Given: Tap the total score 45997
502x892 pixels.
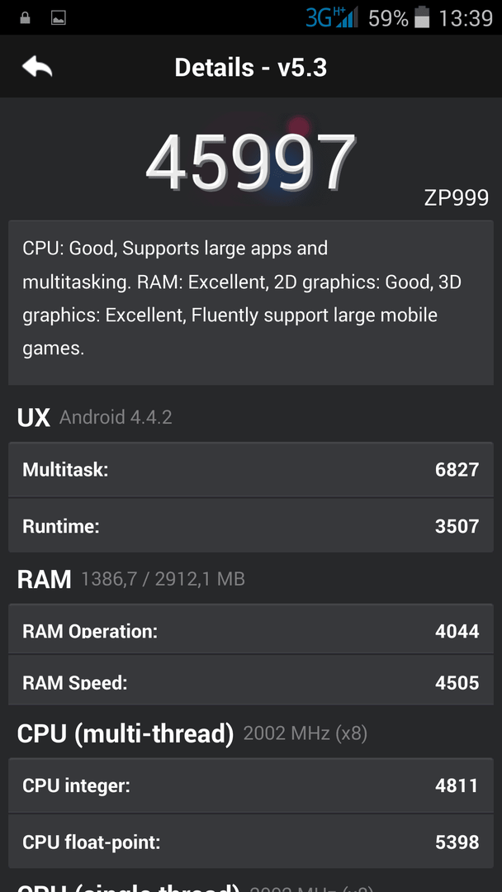Looking at the screenshot, I should click(x=251, y=162).
